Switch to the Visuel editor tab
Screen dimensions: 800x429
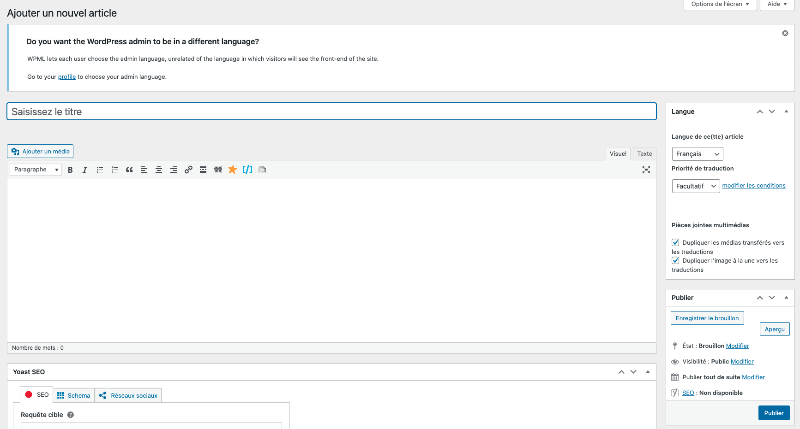(x=618, y=154)
